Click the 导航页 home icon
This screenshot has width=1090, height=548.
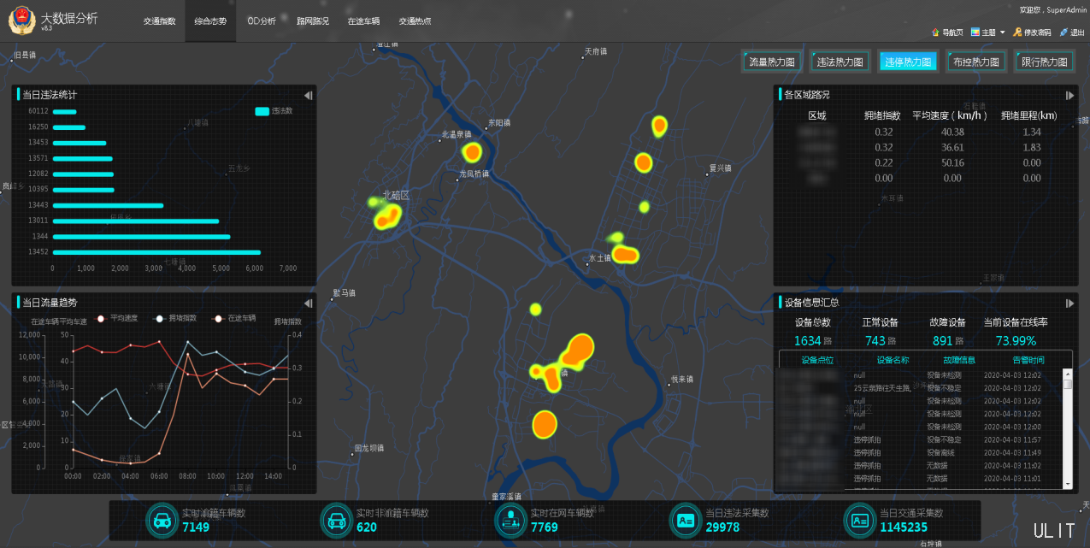(x=936, y=32)
